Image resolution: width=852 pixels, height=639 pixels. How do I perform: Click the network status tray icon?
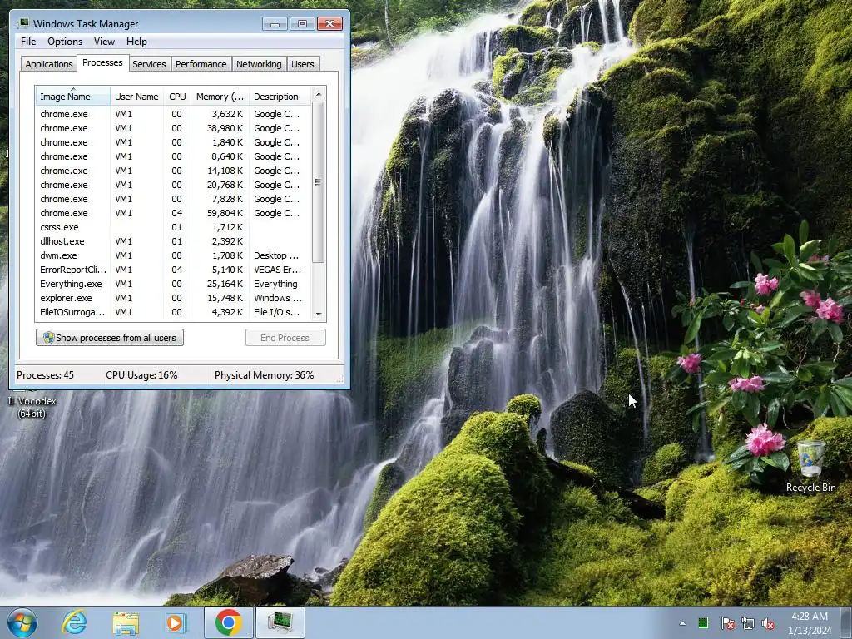(x=748, y=623)
